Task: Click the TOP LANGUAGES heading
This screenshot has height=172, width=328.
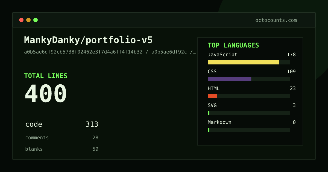Action: (x=233, y=45)
